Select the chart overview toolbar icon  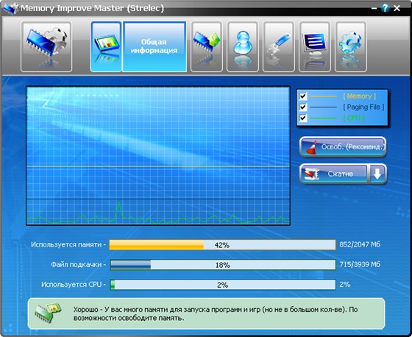click(106, 46)
